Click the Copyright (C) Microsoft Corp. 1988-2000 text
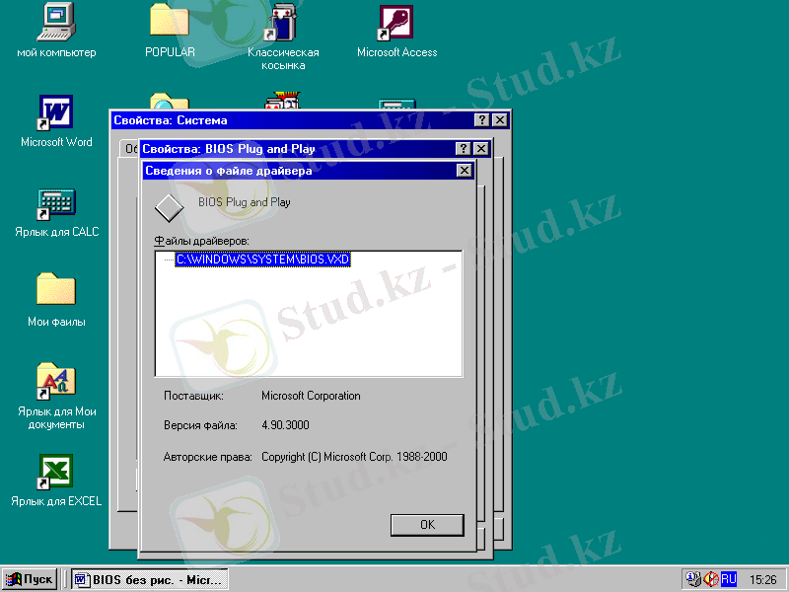789x592 pixels. click(354, 457)
